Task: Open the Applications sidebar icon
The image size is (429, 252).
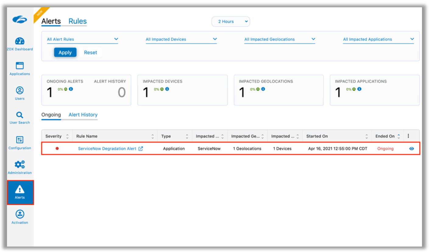Action: pyautogui.click(x=20, y=66)
